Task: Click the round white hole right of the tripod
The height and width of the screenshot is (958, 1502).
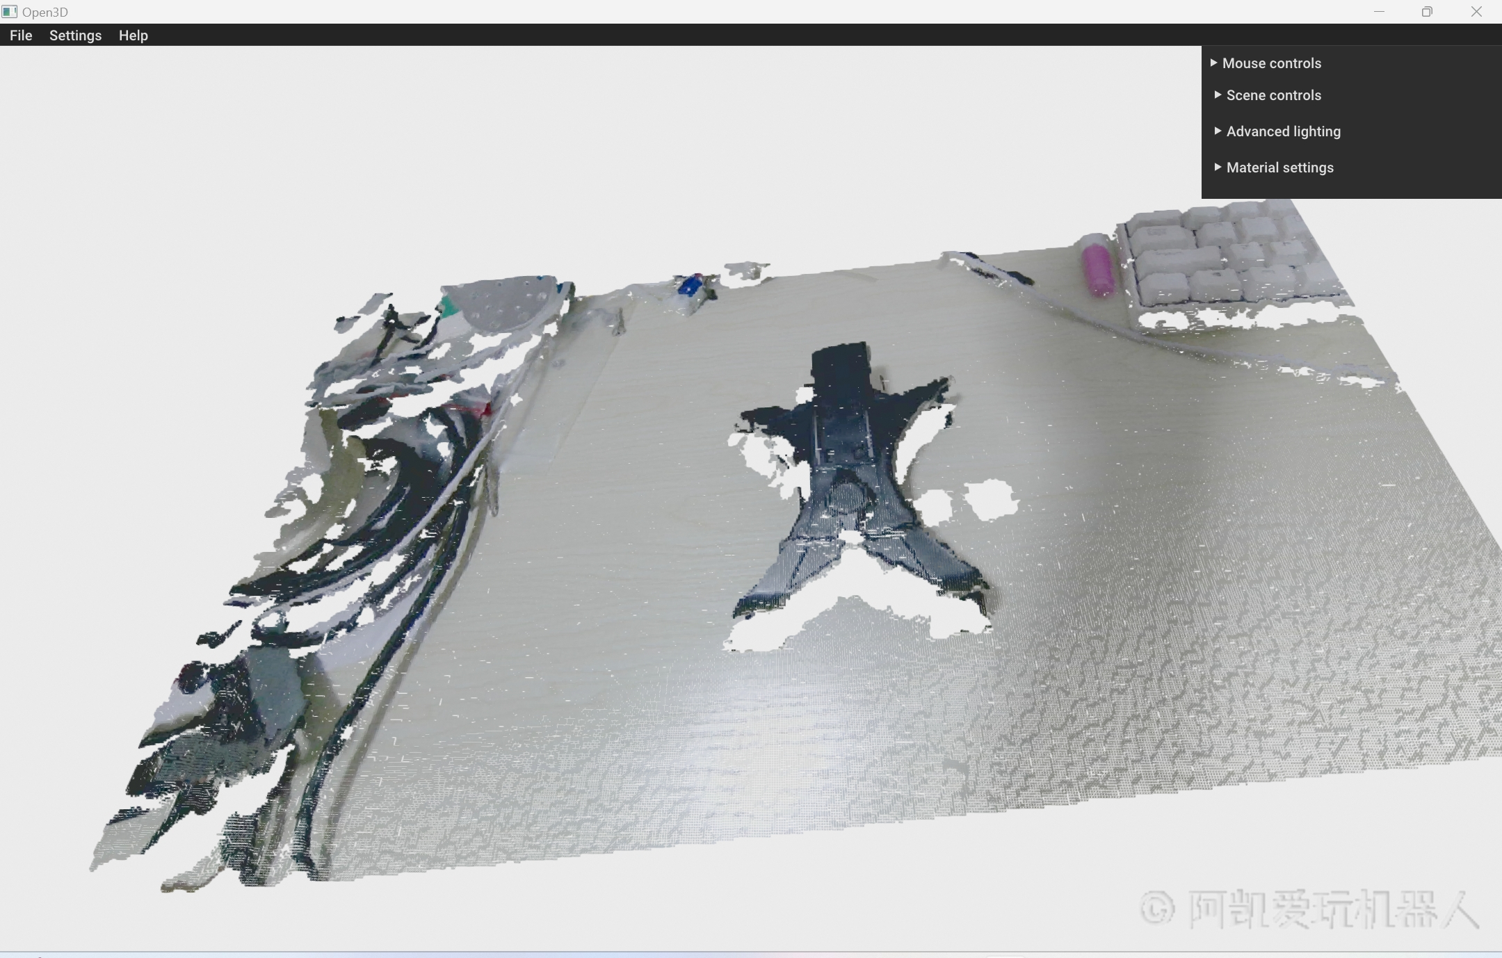Action: tap(990, 499)
